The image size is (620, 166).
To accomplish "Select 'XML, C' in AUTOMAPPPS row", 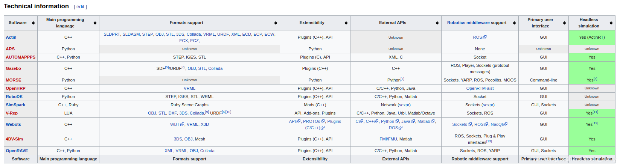I will (x=396, y=57).
